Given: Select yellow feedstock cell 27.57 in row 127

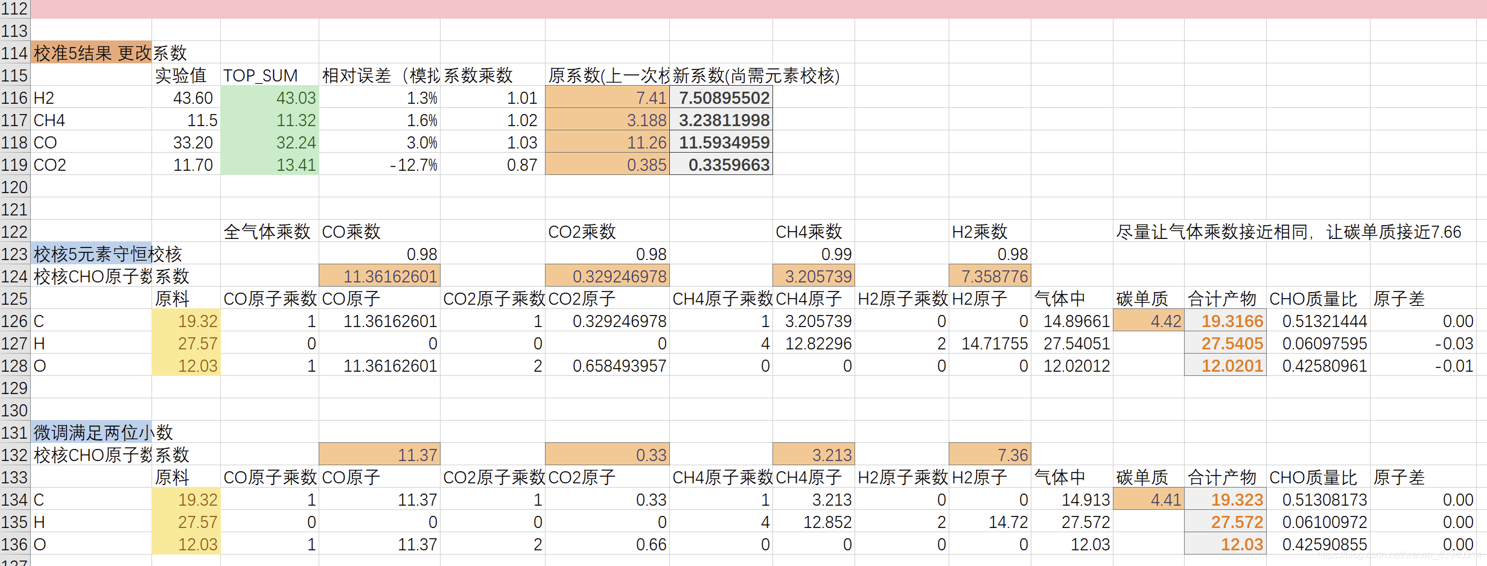Looking at the screenshot, I should click(186, 343).
